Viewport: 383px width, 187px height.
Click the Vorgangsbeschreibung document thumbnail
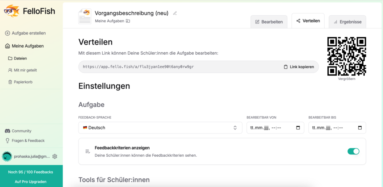85,16
